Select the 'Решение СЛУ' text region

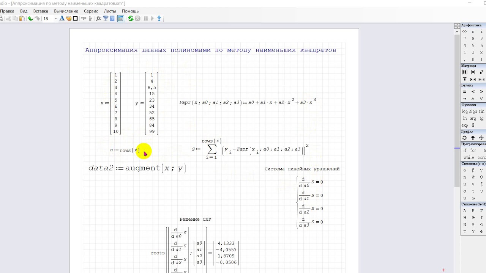[196, 219]
